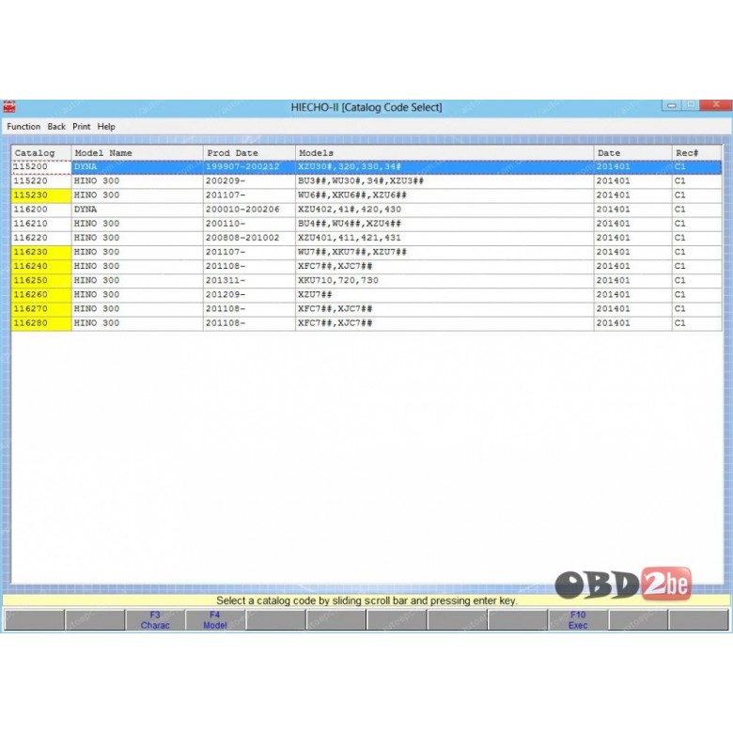Viewport: 733px width, 733px height.
Task: Select yellow catalog code 116280
Action: (41, 323)
